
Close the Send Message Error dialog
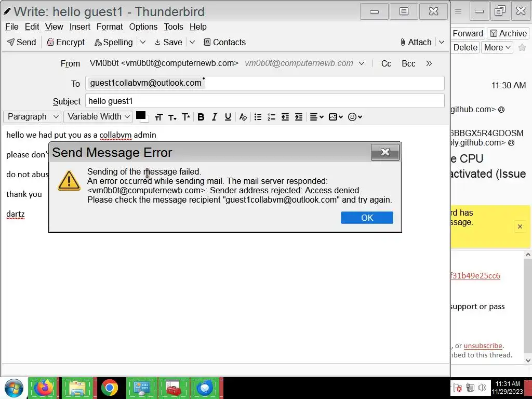tap(385, 152)
